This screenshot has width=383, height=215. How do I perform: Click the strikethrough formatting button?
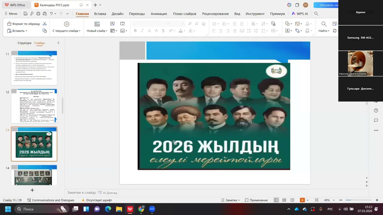(x=163, y=31)
